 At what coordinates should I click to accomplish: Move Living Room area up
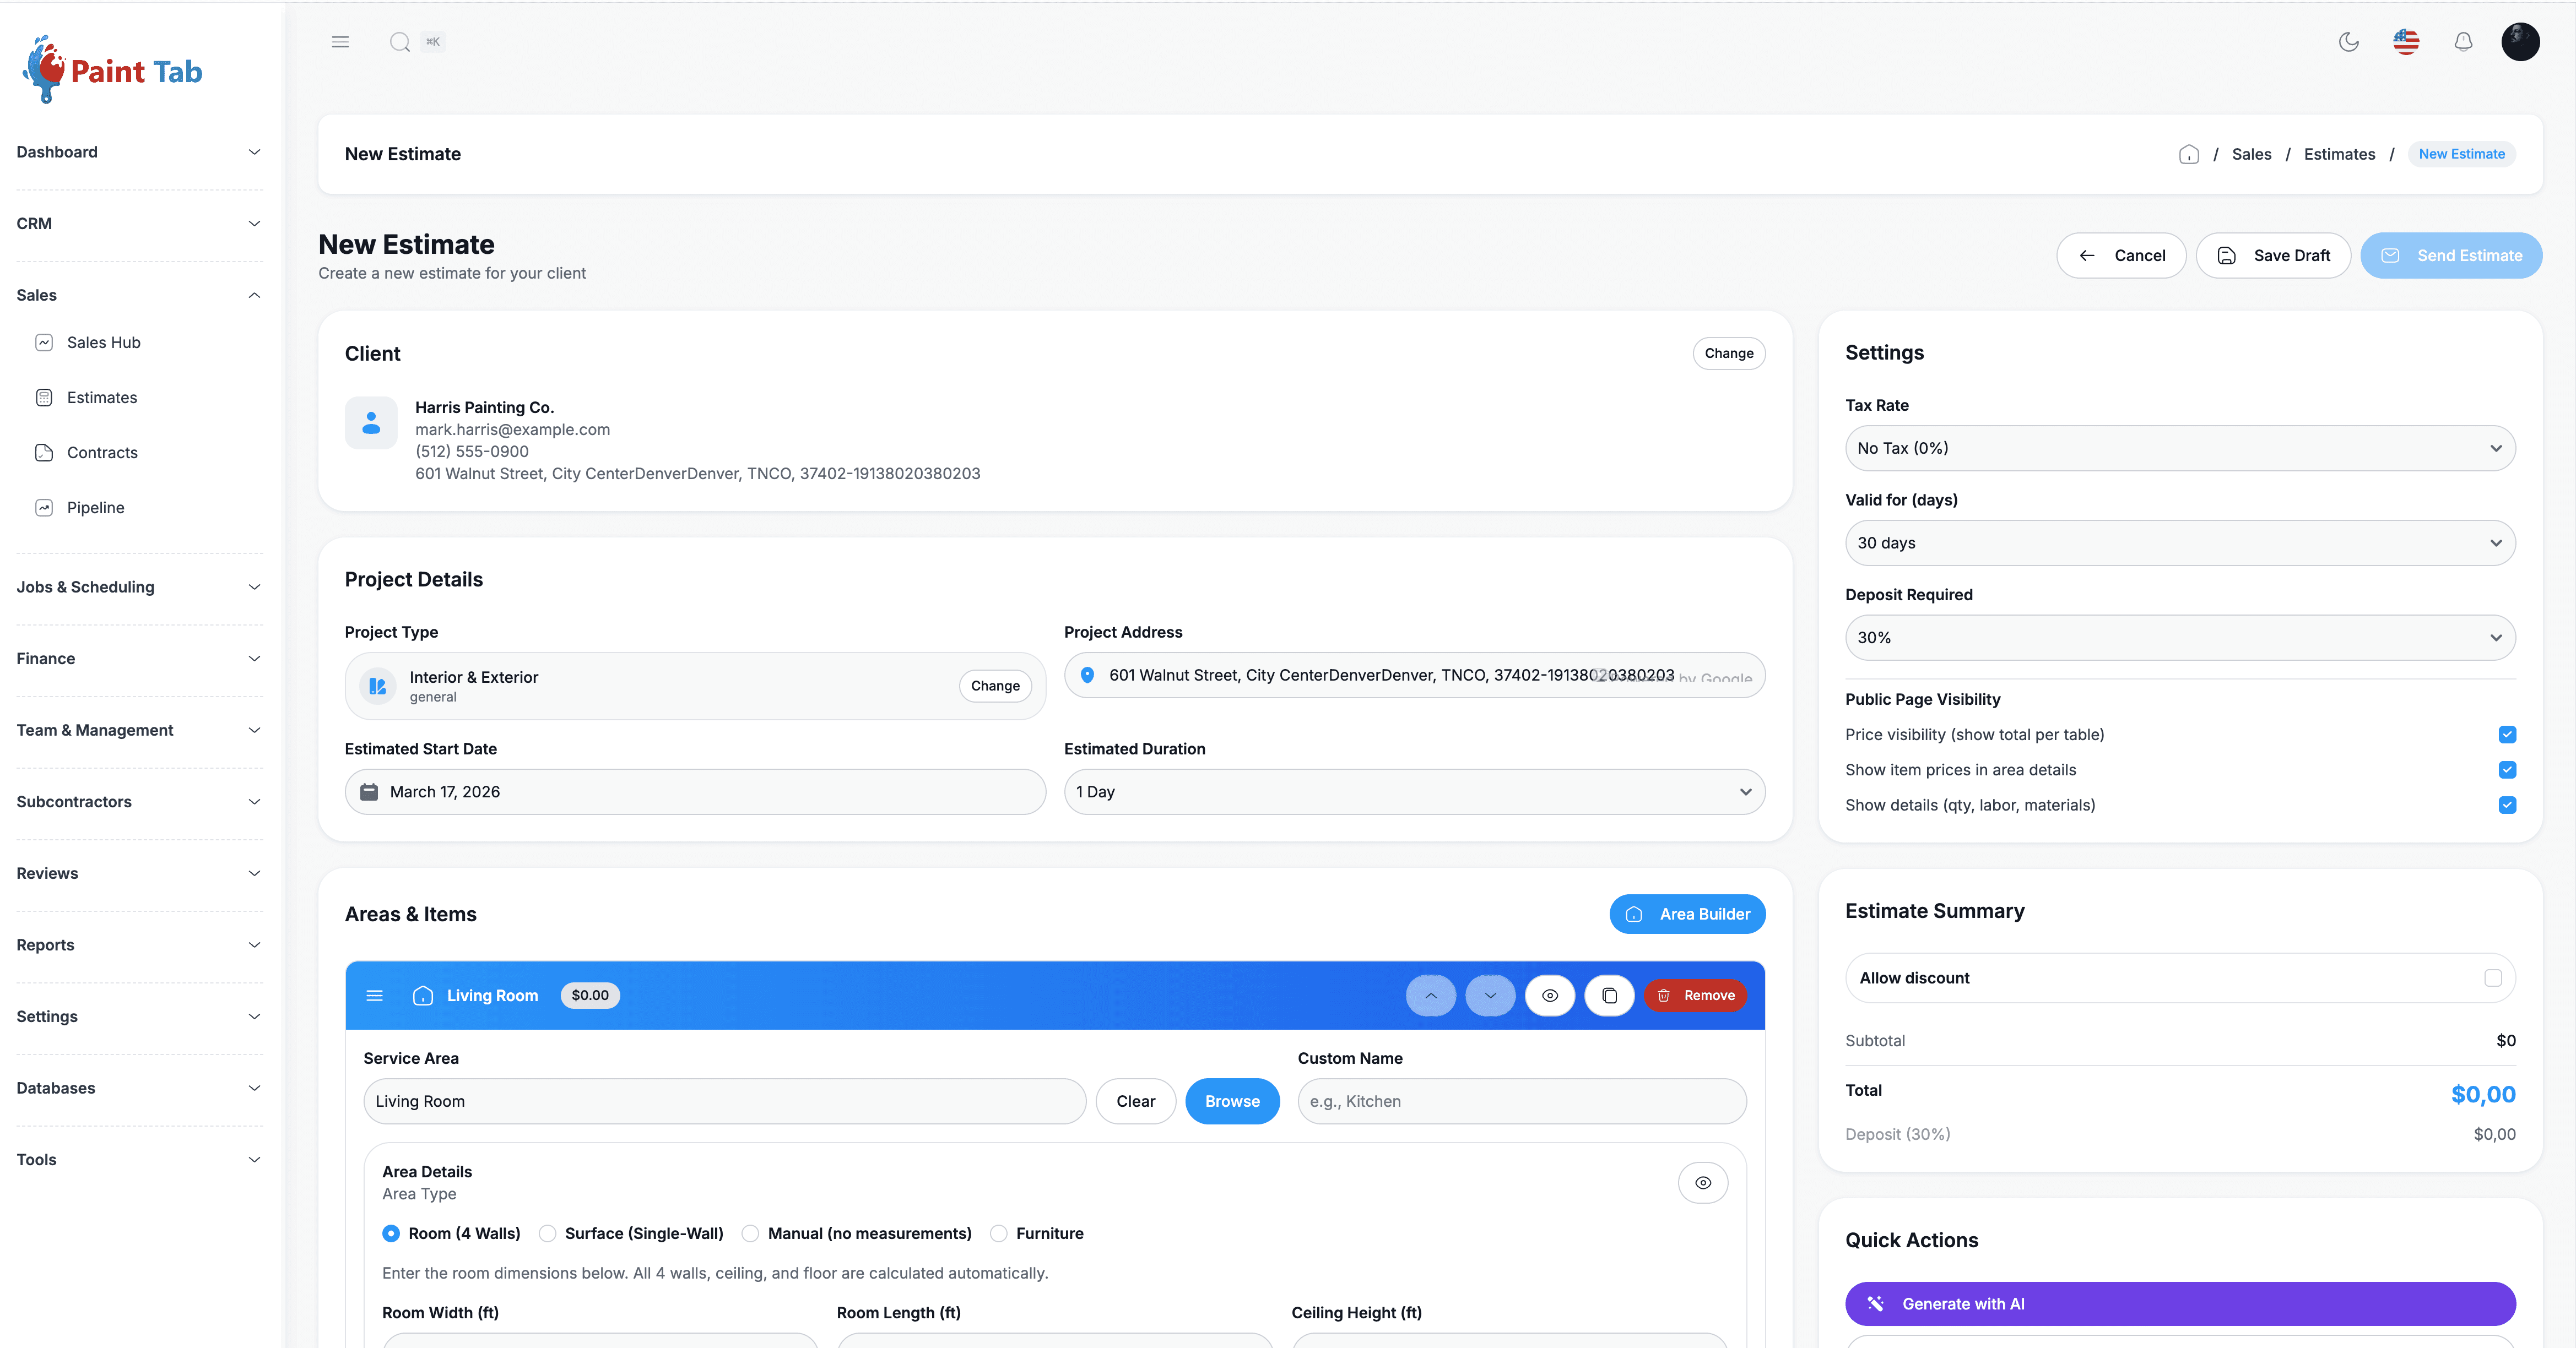[1430, 995]
